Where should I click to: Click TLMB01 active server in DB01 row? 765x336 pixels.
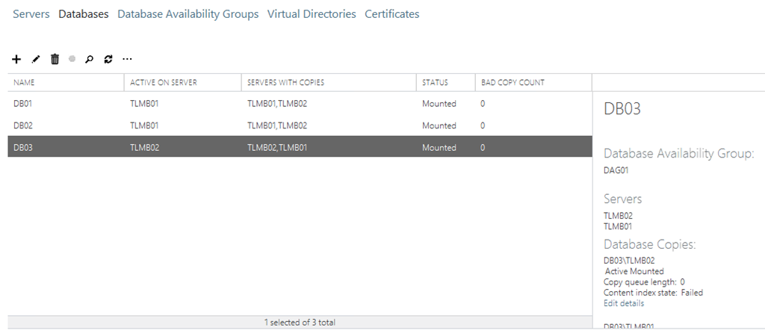pyautogui.click(x=144, y=103)
